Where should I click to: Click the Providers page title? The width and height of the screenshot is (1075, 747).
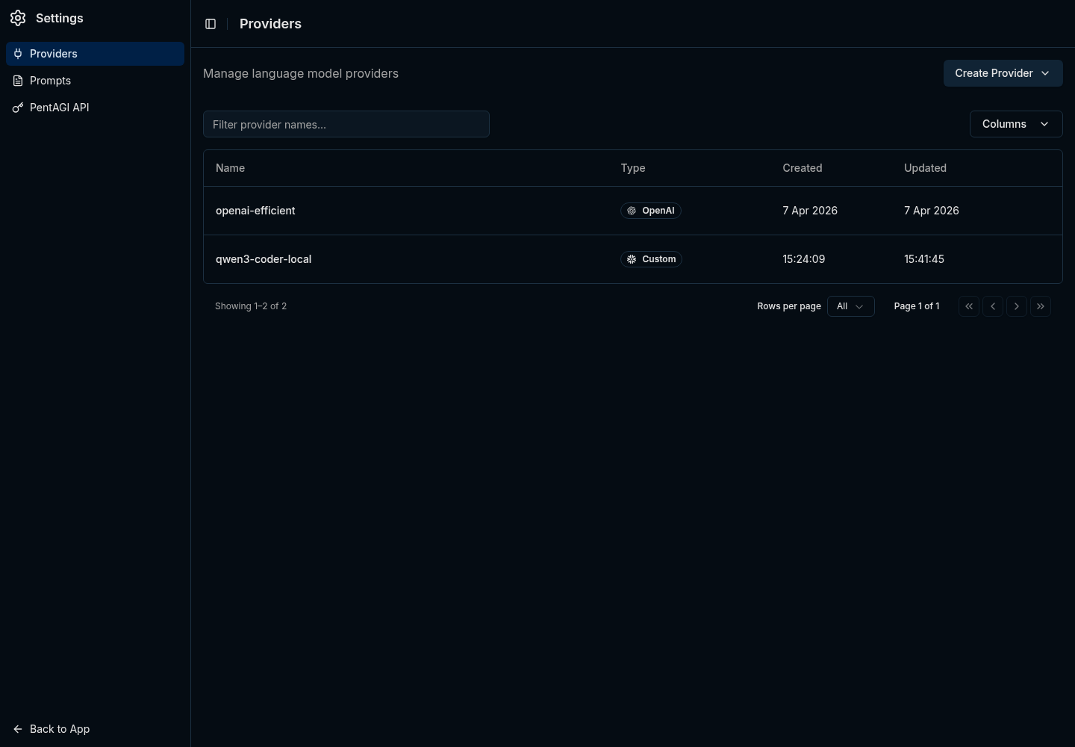(270, 24)
